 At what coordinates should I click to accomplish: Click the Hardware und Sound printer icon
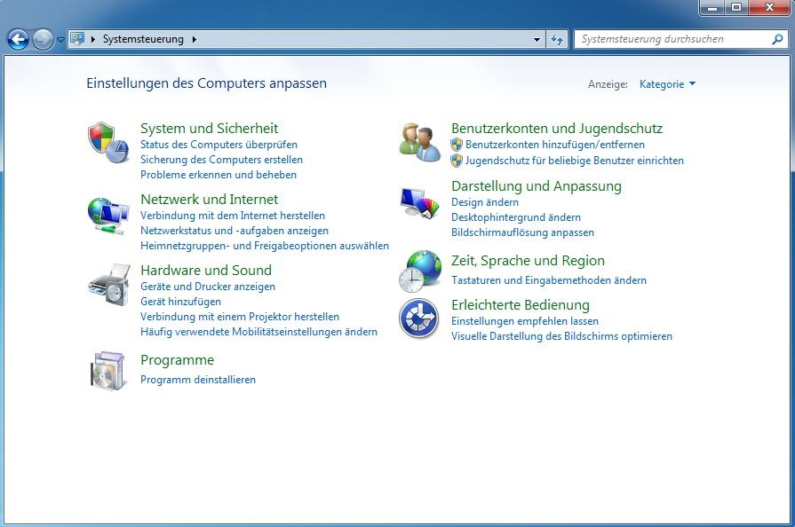109,285
